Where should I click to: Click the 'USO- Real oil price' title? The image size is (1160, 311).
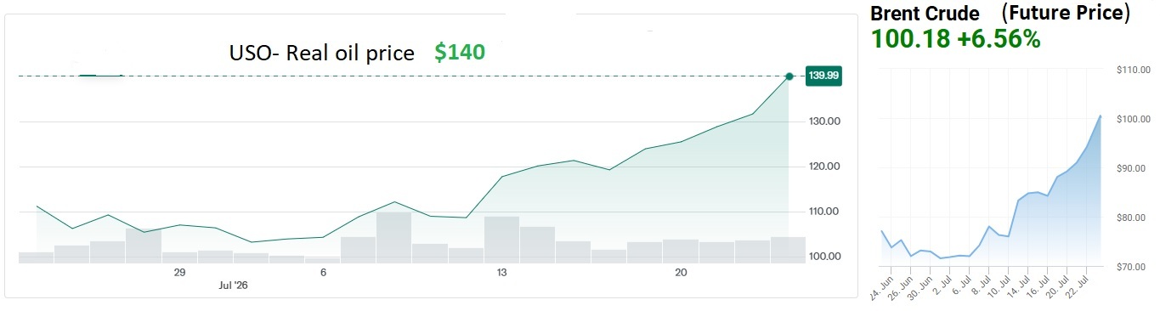coord(322,54)
